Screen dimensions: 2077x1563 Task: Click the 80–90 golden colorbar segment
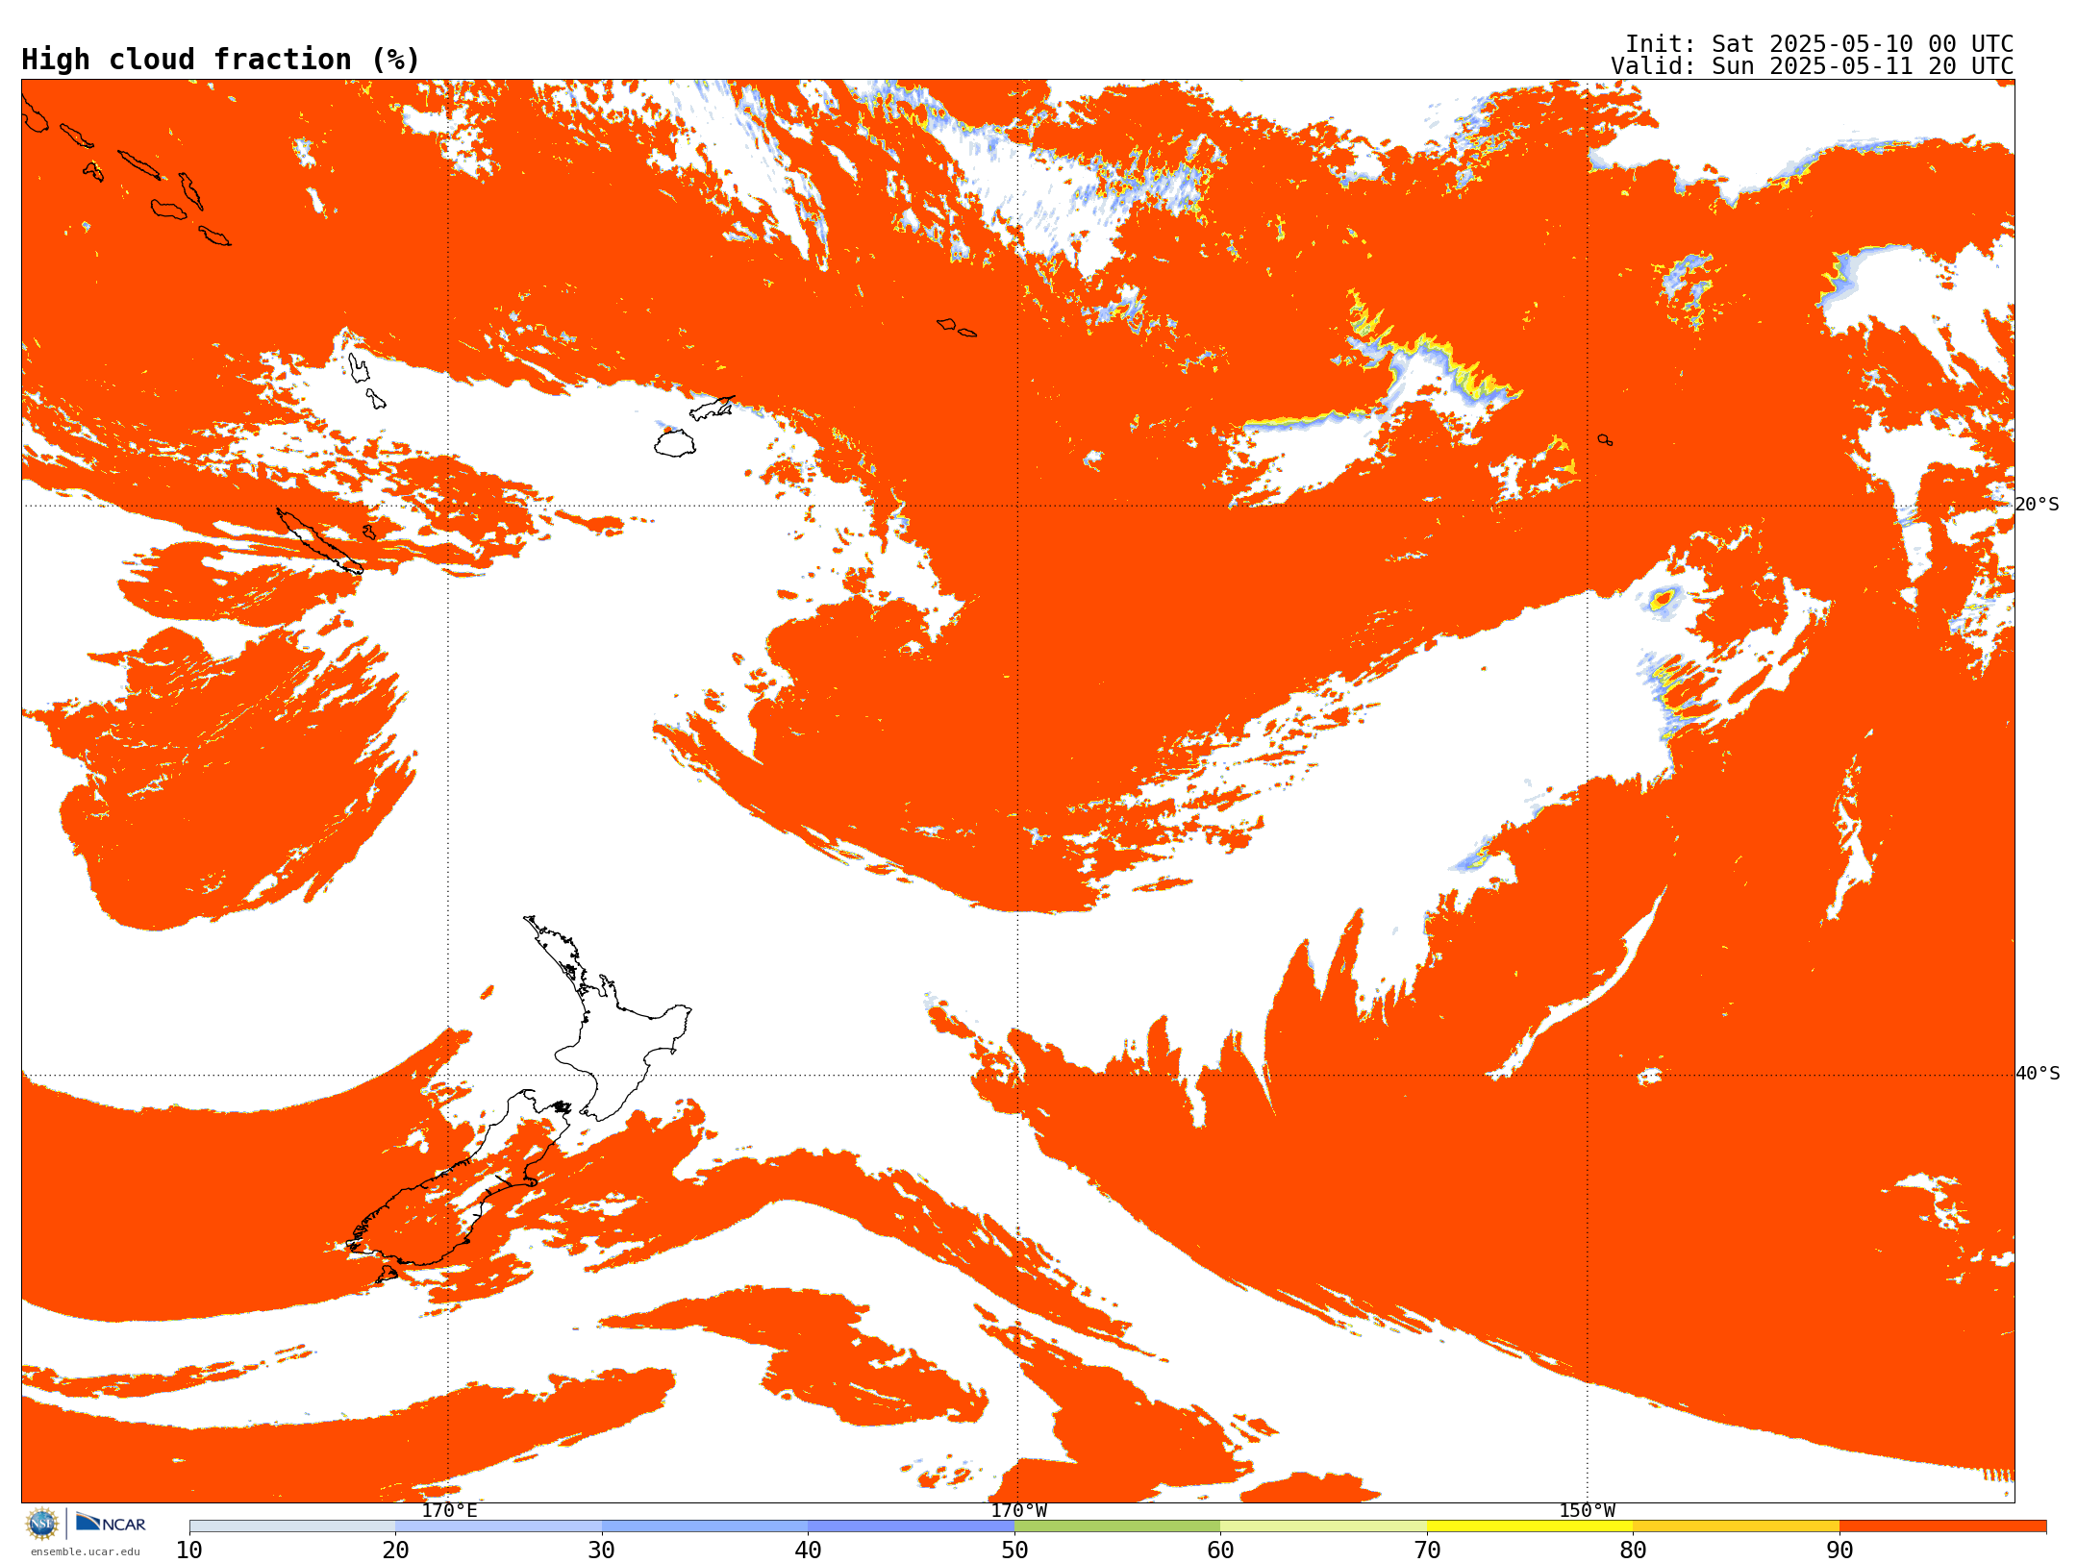point(1736,1526)
